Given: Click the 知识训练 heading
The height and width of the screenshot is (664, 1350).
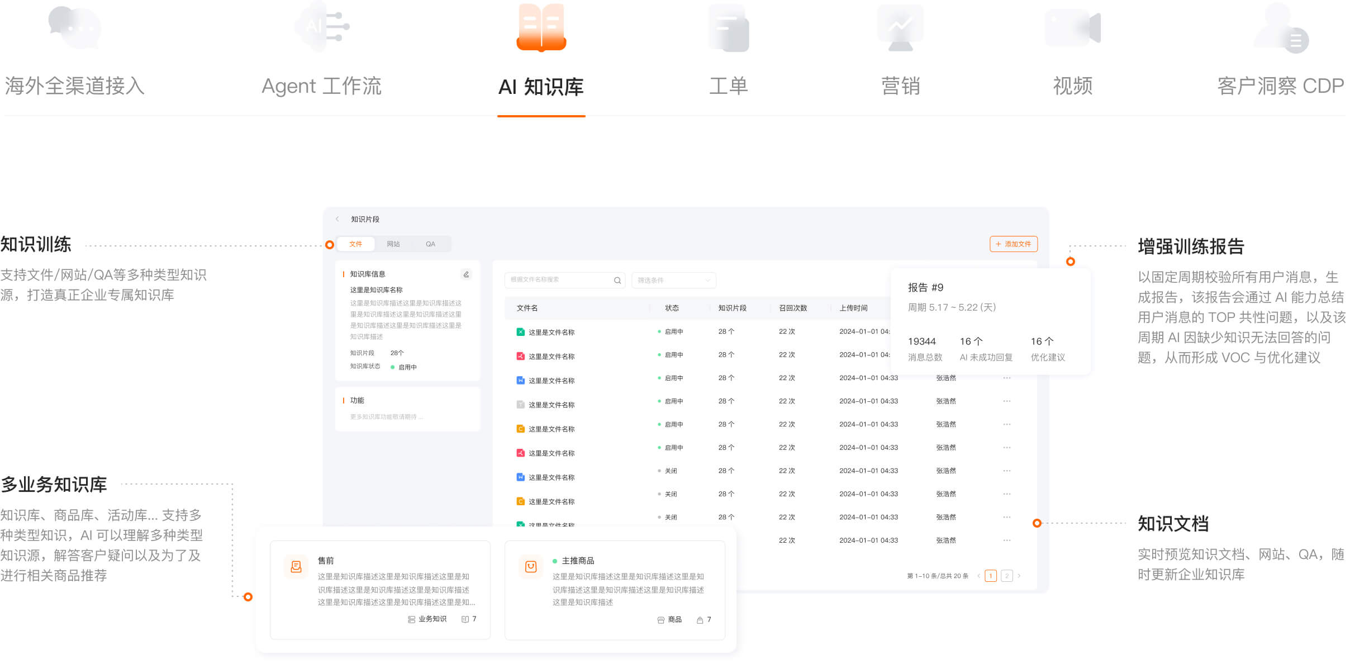Looking at the screenshot, I should [36, 245].
